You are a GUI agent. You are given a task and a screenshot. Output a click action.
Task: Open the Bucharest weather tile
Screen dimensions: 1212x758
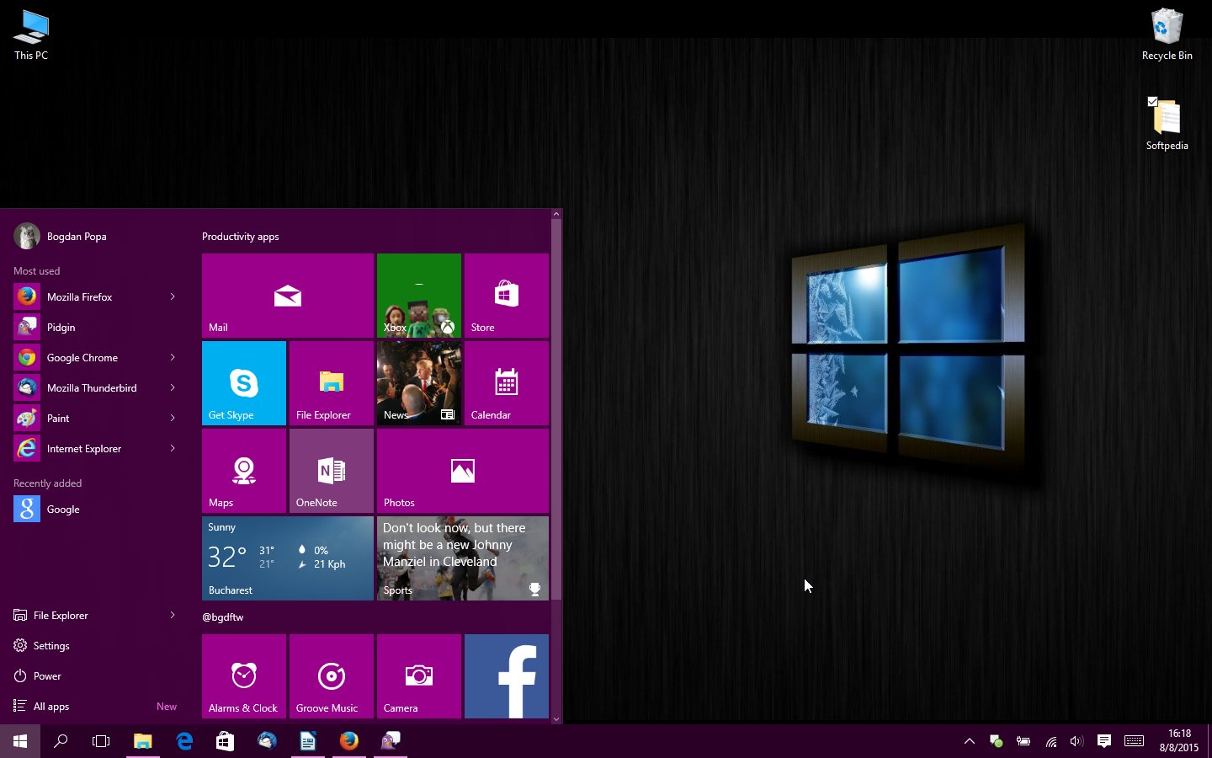pos(287,558)
